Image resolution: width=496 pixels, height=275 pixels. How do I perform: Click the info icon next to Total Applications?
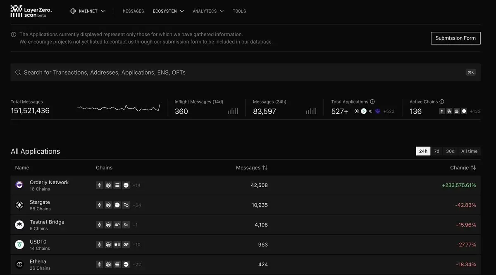coord(372,101)
